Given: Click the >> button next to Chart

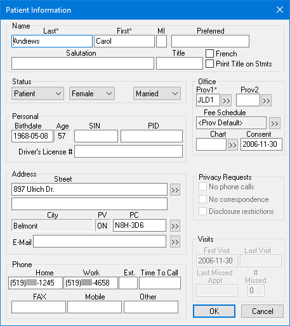Looking at the screenshot, I should click(x=233, y=145).
